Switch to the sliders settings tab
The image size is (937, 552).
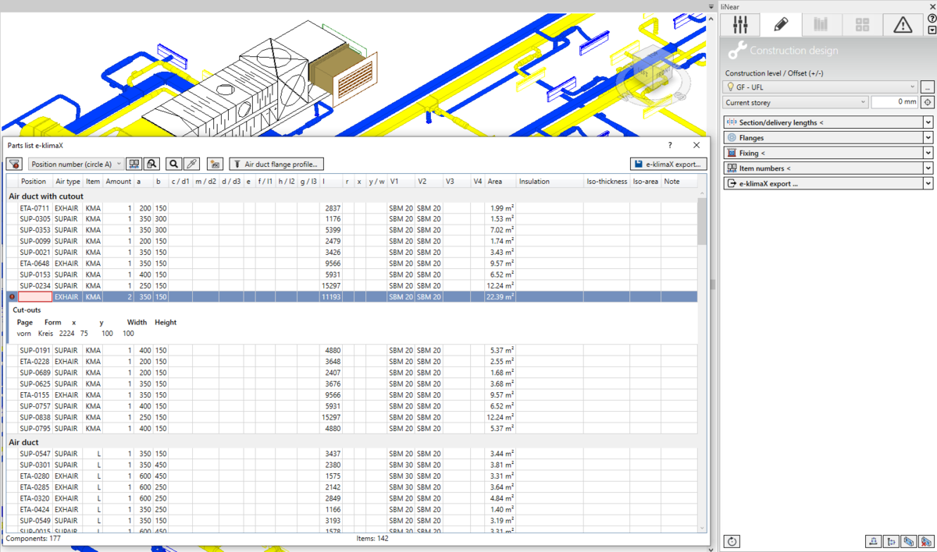click(x=740, y=24)
